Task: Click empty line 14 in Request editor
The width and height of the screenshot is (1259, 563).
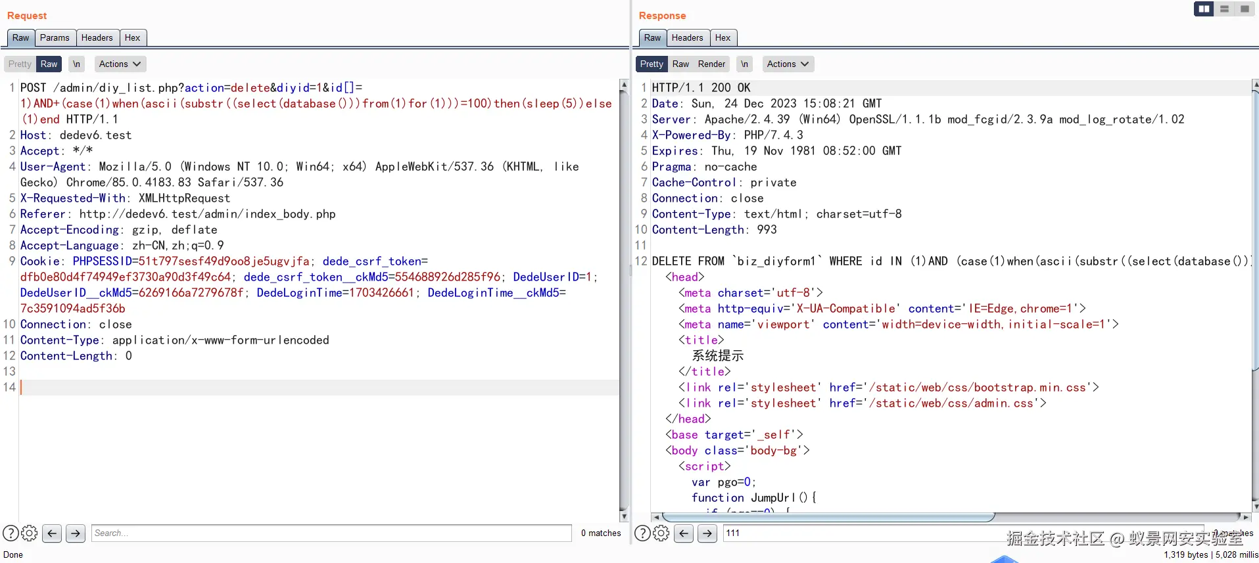Action: click(x=319, y=387)
